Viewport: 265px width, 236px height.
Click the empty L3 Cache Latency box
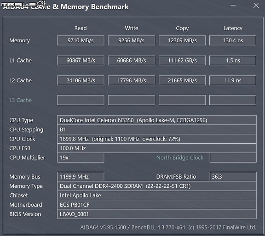pyautogui.click(x=233, y=100)
